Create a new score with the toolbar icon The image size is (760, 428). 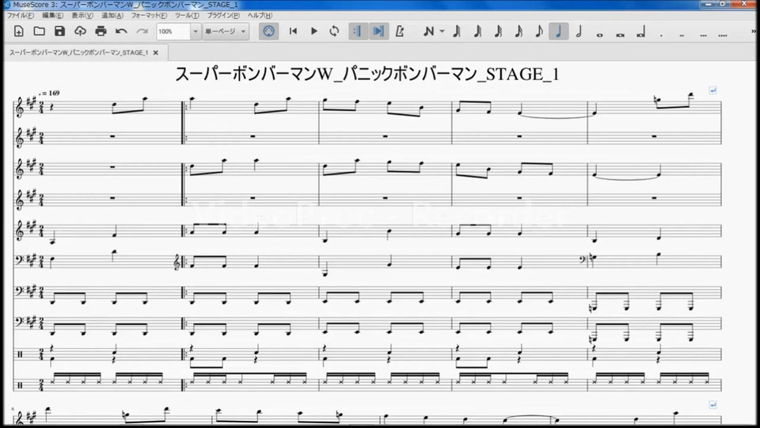point(19,32)
